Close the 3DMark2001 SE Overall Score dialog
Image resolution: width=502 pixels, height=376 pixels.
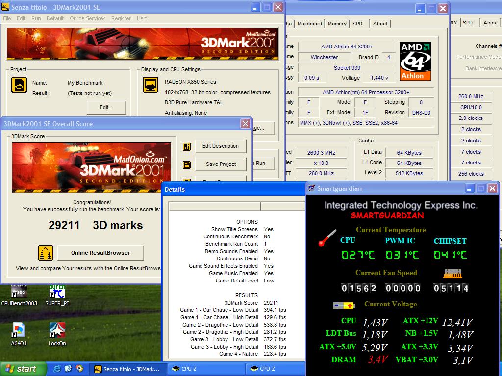click(245, 124)
